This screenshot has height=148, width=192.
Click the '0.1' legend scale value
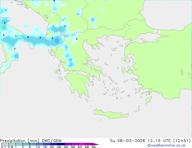3,147
